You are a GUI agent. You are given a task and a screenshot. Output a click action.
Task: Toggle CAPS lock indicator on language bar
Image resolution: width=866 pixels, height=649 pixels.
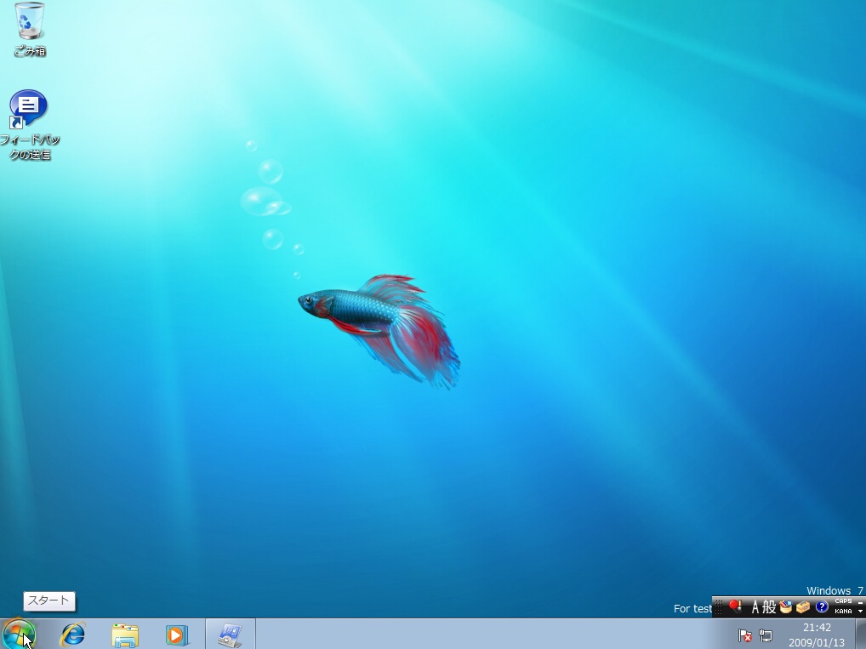(x=843, y=601)
